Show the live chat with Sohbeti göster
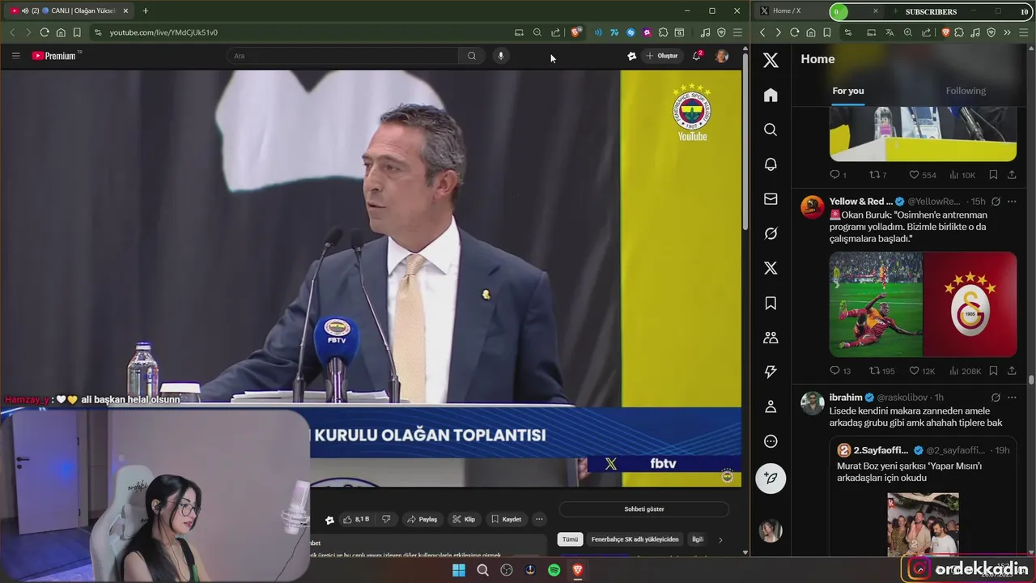Viewport: 1036px width, 583px height. (x=644, y=509)
